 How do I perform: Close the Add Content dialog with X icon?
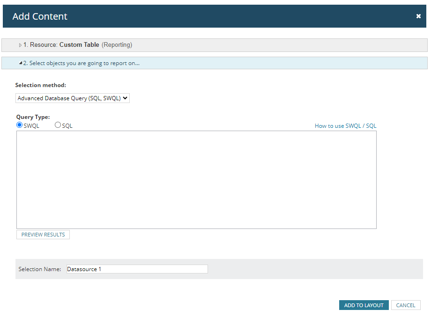tap(418, 16)
